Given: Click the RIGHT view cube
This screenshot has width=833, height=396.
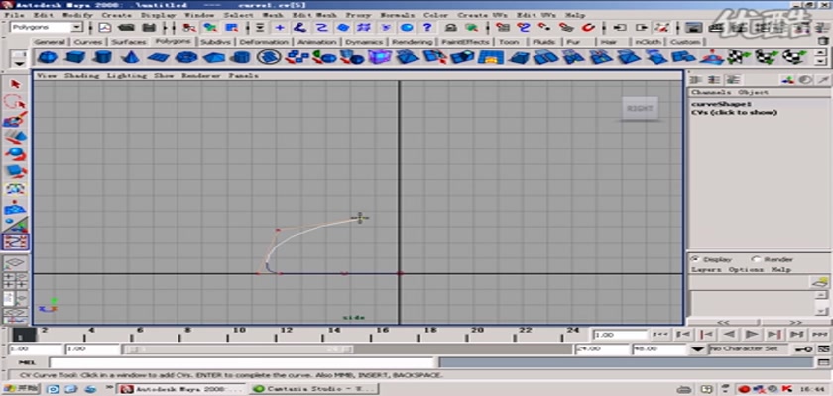Looking at the screenshot, I should coord(640,109).
